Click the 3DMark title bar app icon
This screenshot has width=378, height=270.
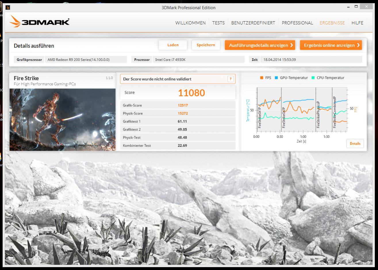[x=8, y=7]
